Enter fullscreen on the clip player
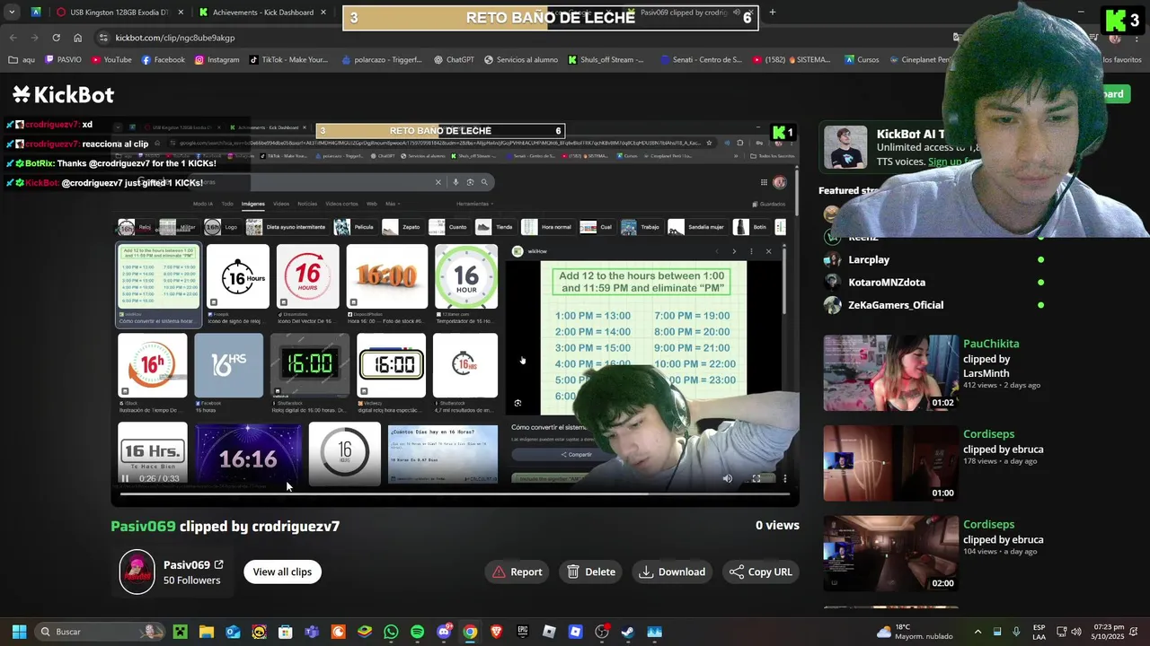1150x646 pixels. 756,478
